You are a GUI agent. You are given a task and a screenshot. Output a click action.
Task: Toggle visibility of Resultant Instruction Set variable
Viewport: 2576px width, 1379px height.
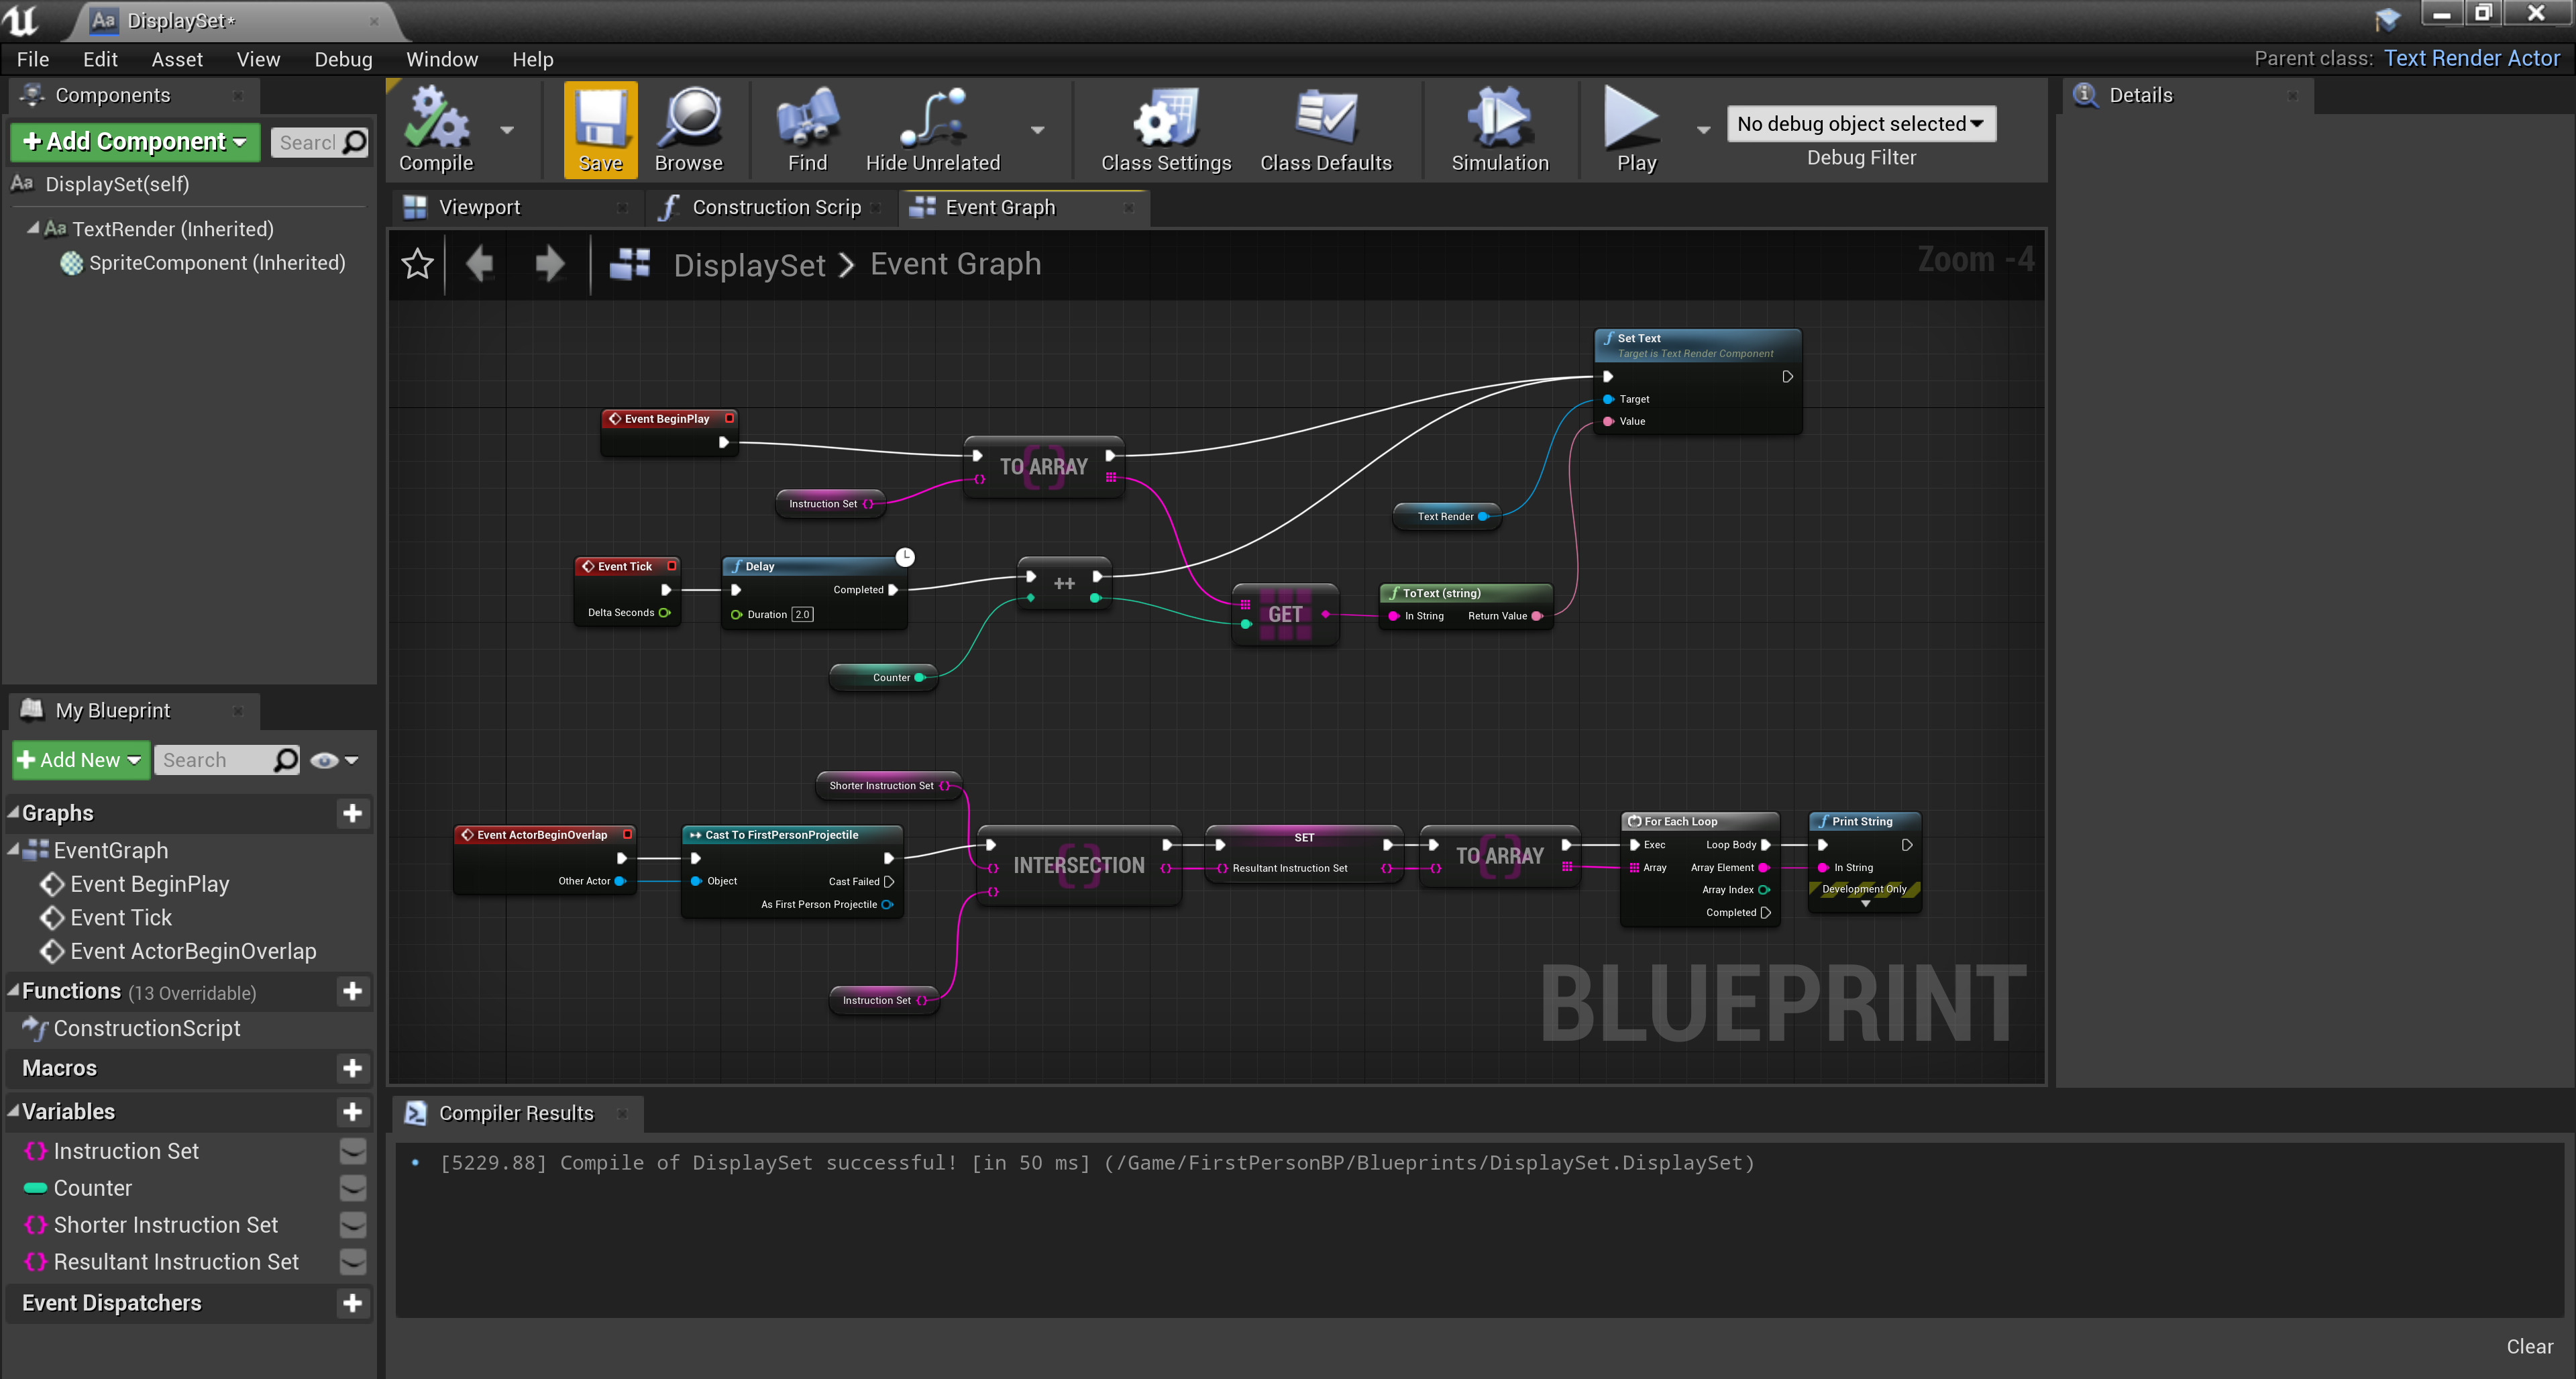tap(352, 1262)
